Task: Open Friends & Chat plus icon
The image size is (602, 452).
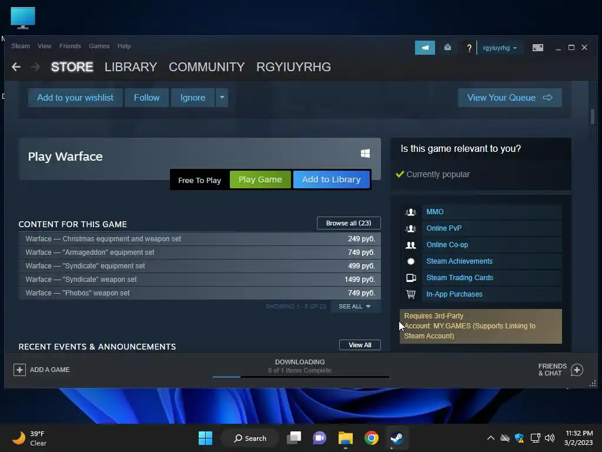Action: (577, 370)
